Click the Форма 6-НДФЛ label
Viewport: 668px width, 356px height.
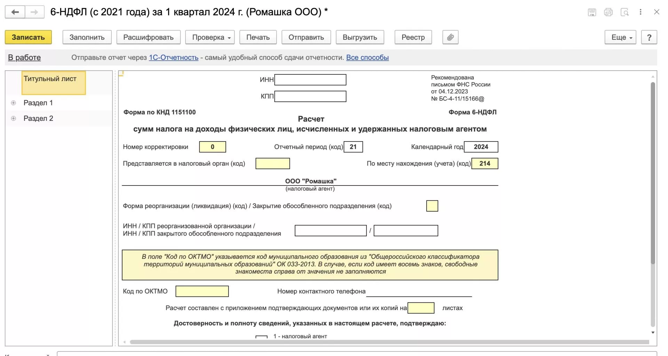tap(472, 112)
